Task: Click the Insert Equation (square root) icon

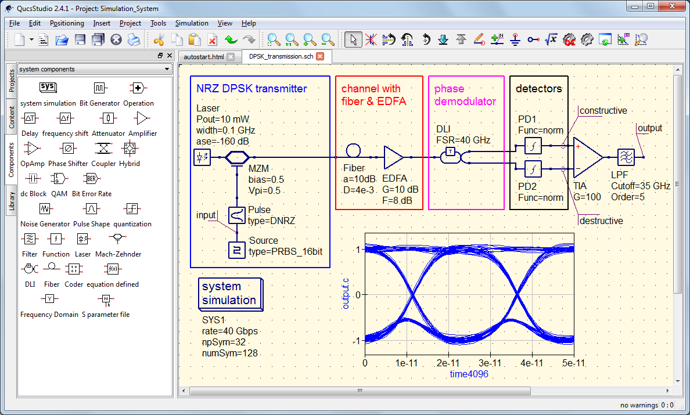Action: tap(551, 39)
